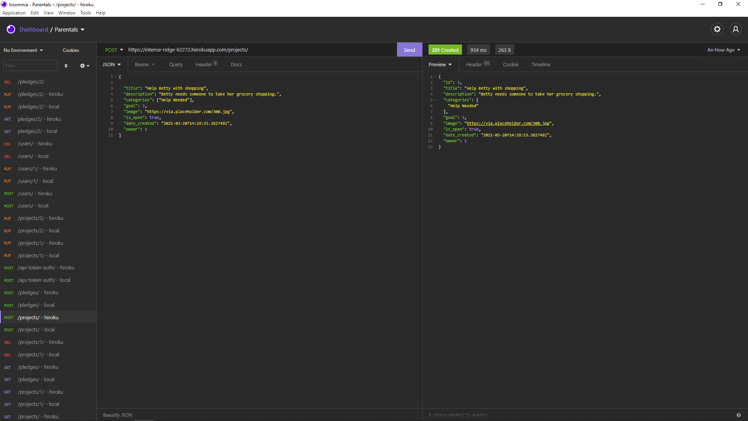Click the sort requests arrows icon

point(66,66)
